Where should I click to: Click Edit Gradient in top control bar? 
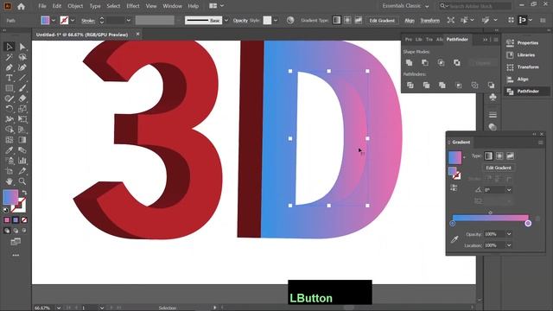coord(382,21)
